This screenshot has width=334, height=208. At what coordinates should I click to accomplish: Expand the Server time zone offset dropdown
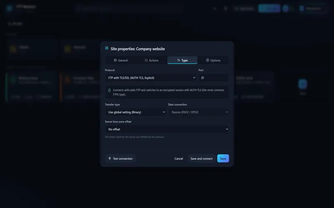167,129
